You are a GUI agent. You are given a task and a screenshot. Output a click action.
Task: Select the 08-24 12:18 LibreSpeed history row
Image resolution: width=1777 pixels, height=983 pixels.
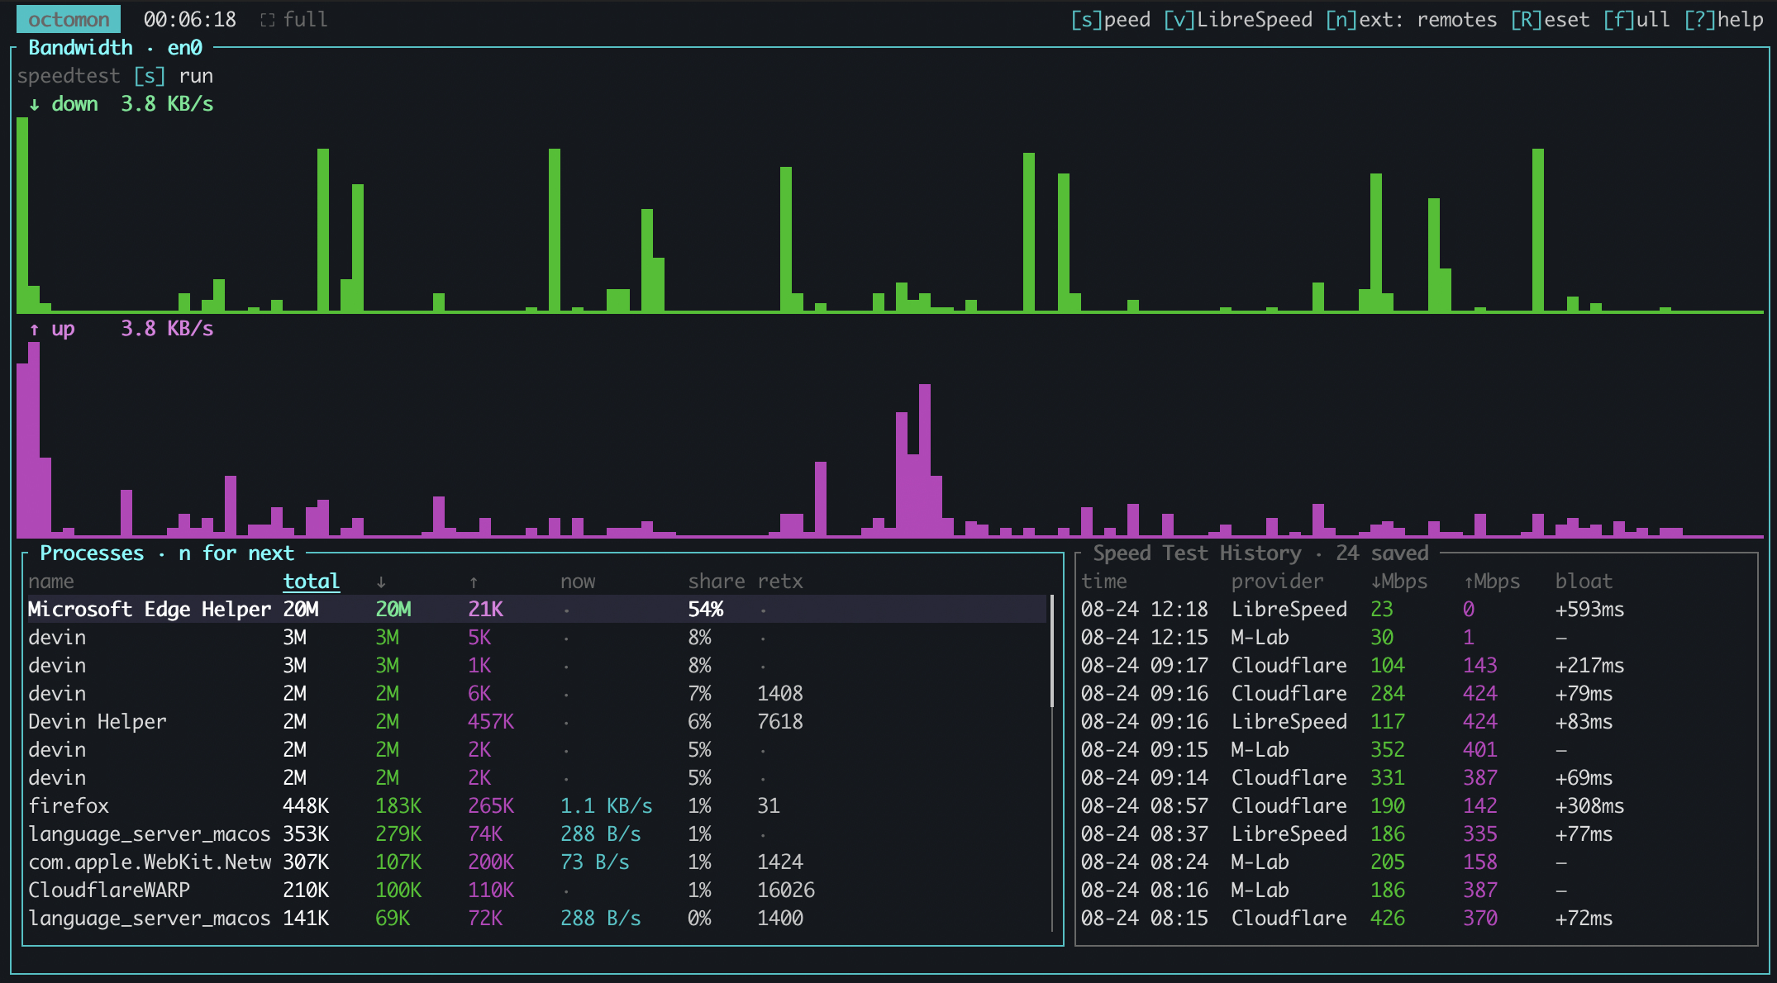tap(1415, 610)
